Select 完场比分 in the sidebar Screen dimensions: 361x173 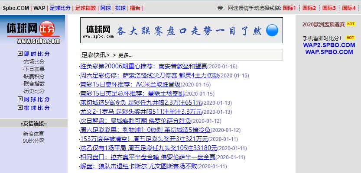click(x=34, y=61)
